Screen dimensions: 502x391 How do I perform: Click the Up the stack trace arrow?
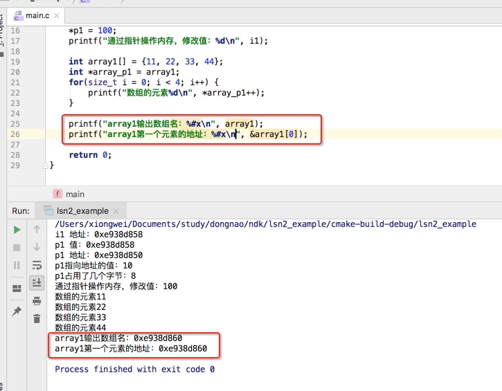coord(37,229)
